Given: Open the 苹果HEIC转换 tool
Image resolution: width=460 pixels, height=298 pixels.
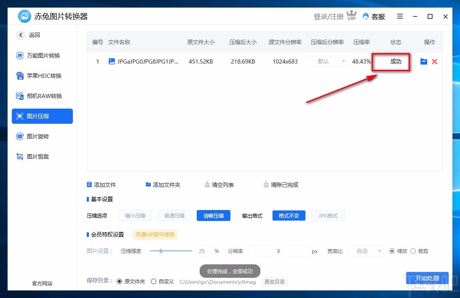Looking at the screenshot, I should 42,76.
